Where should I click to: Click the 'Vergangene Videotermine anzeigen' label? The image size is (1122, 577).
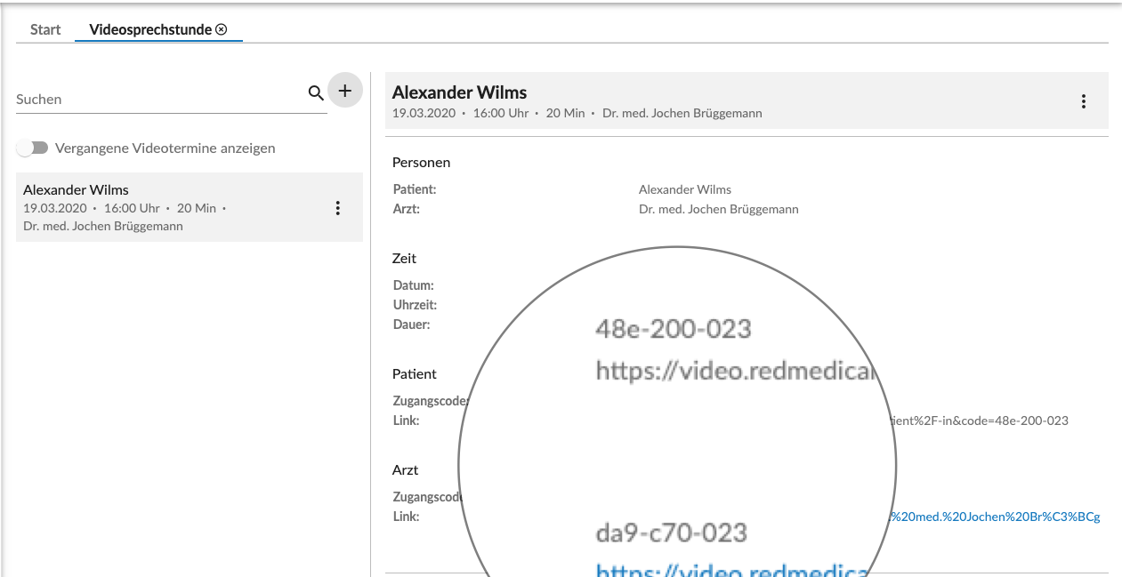click(165, 148)
